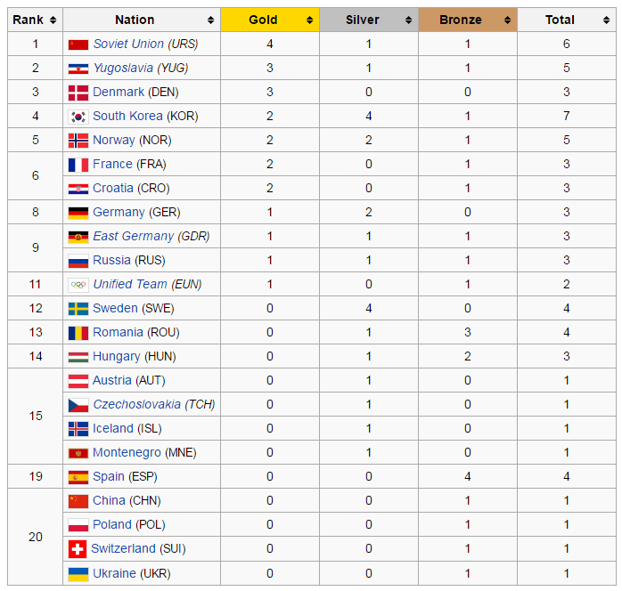
Task: Sort table by Rank column arrows
Action: 53,20
